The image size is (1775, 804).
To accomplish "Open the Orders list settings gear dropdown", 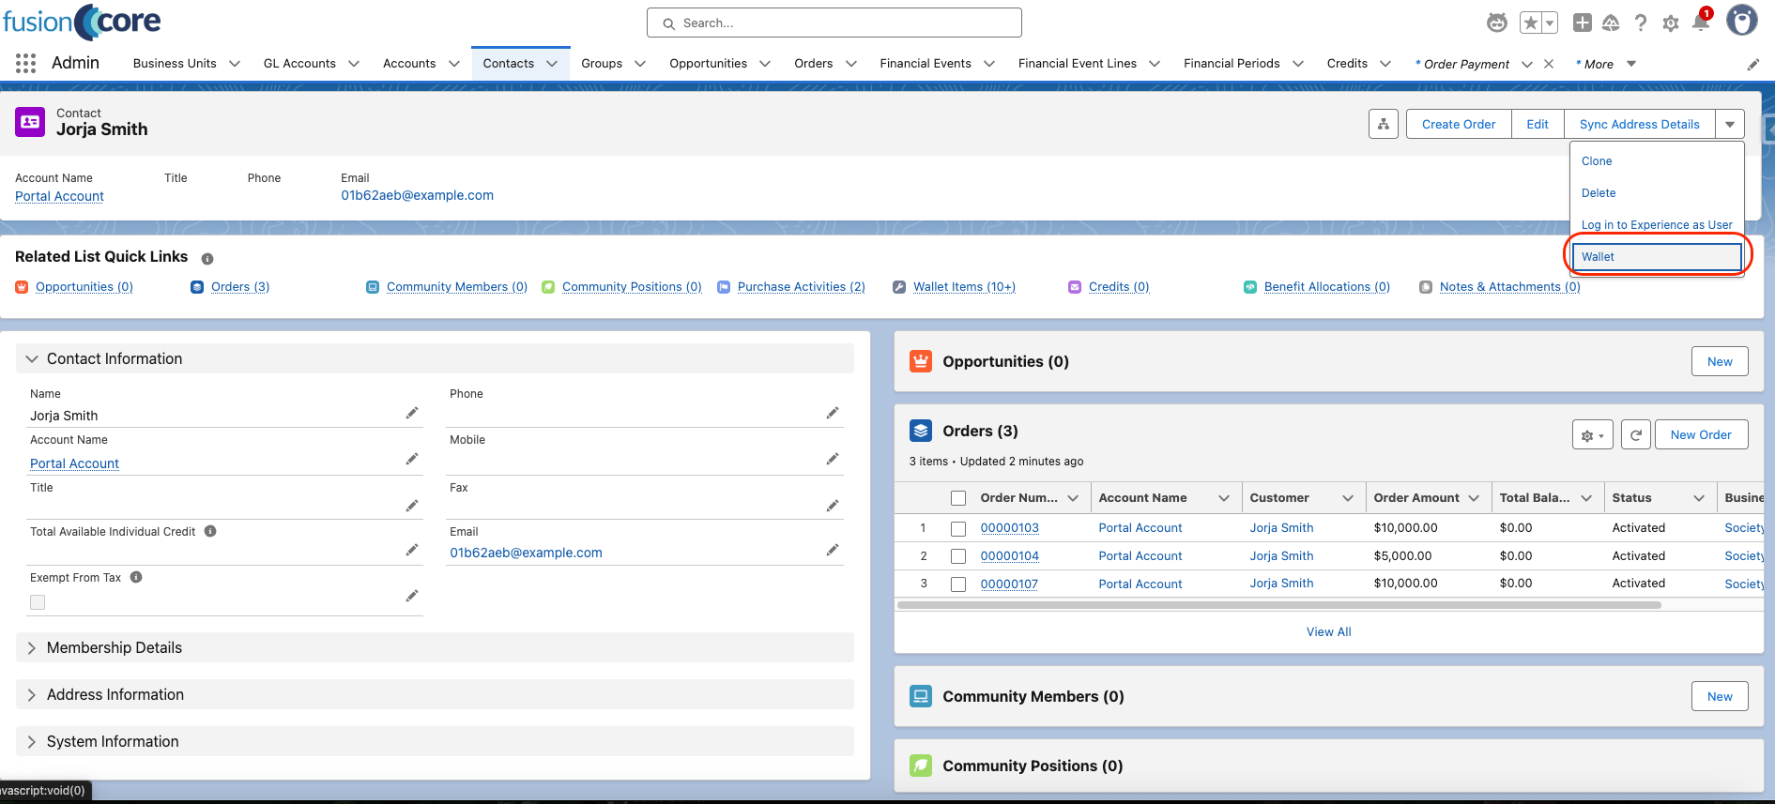I will pyautogui.click(x=1593, y=434).
